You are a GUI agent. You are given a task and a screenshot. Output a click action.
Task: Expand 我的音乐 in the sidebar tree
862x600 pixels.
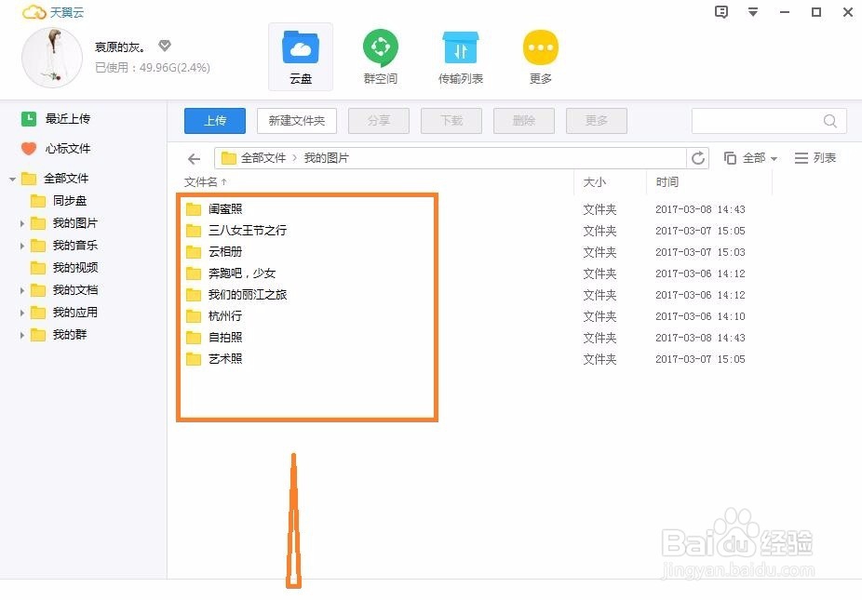(21, 245)
